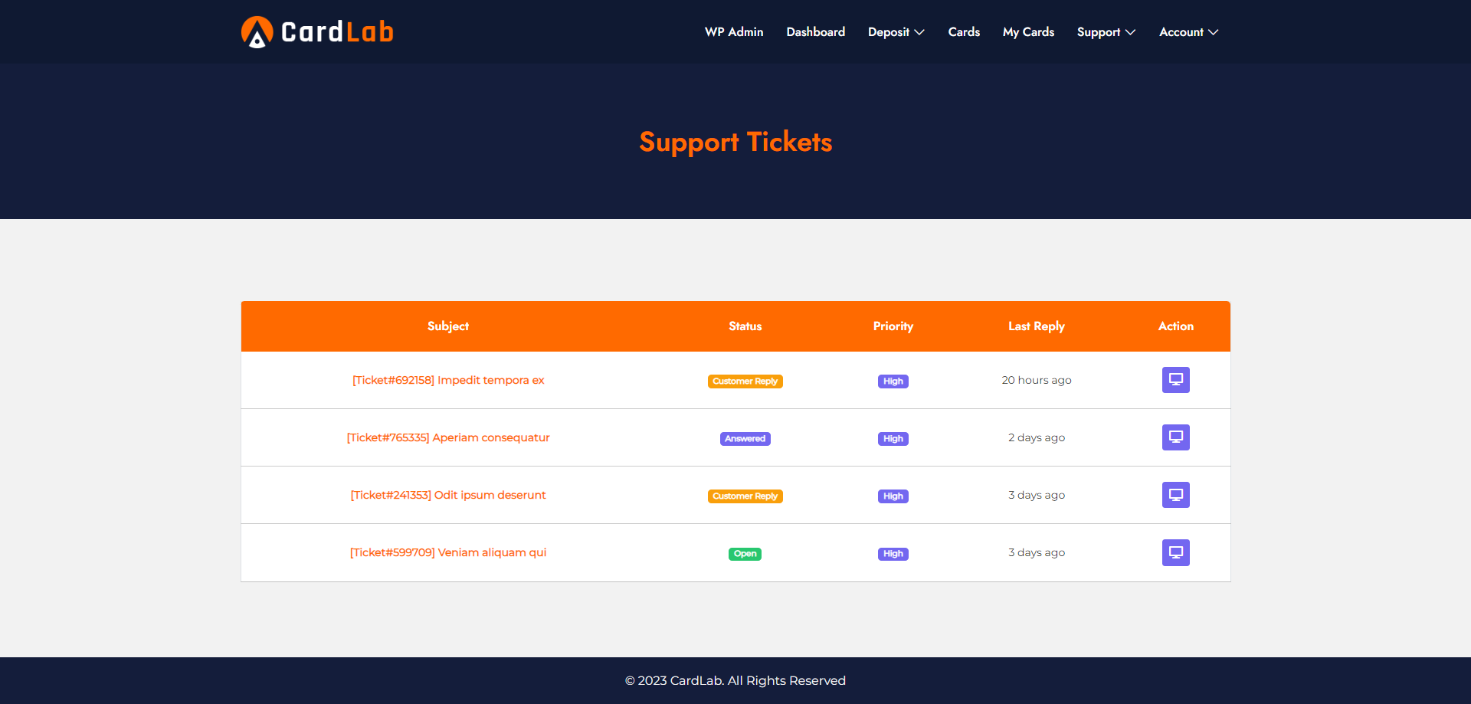Click the Answered status badge for Ticket#765335
Viewport: 1471px width, 704px height.
745,438
